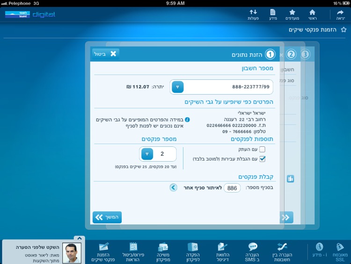Open the i-מידע info shortcut

click(320, 249)
